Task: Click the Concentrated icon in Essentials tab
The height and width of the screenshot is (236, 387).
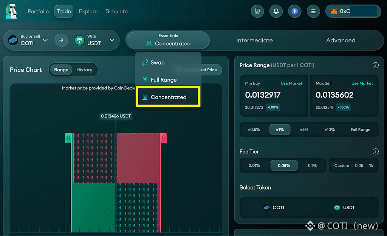Action: coord(149,44)
